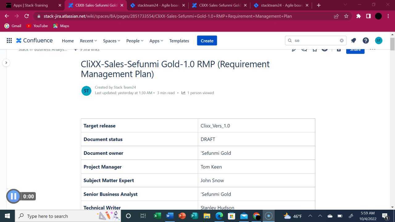Clear the search field with the X

pyautogui.click(x=342, y=40)
